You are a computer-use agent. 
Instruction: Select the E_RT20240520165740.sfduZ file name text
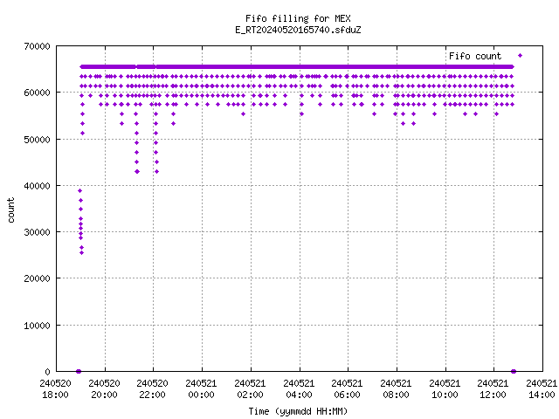click(x=298, y=30)
